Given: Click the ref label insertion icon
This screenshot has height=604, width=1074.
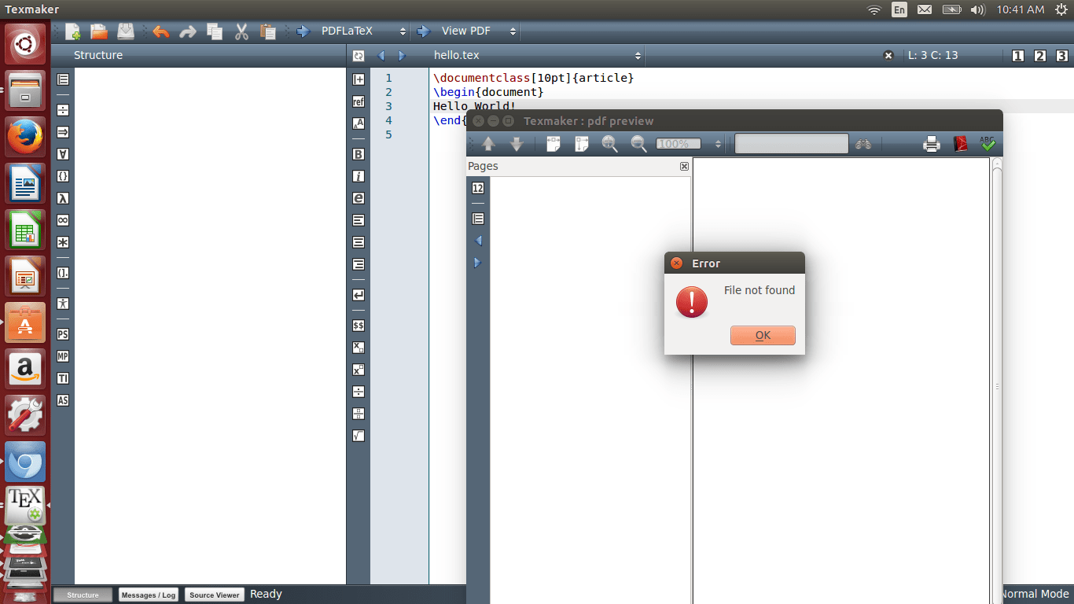Looking at the screenshot, I should pos(358,101).
